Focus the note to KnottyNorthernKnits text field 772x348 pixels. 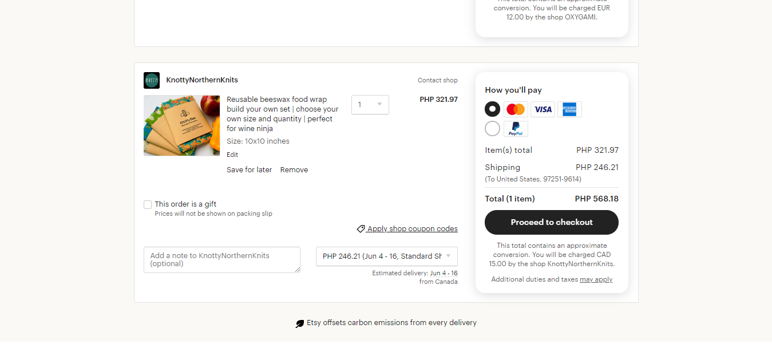(x=222, y=260)
